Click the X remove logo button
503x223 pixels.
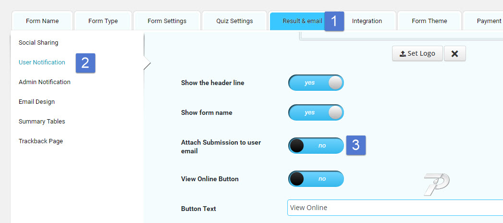(454, 54)
